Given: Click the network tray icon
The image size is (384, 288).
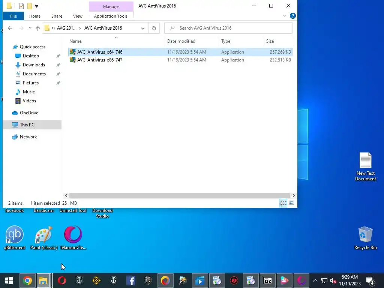Looking at the screenshot, I should coord(324,280).
